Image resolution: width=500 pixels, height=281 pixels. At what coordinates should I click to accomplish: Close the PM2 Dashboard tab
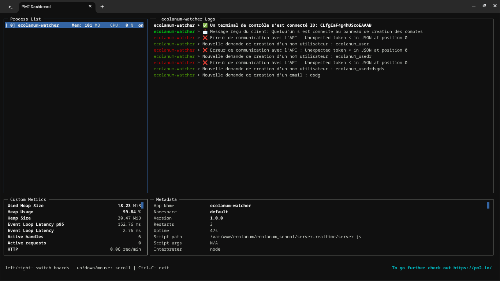(90, 7)
